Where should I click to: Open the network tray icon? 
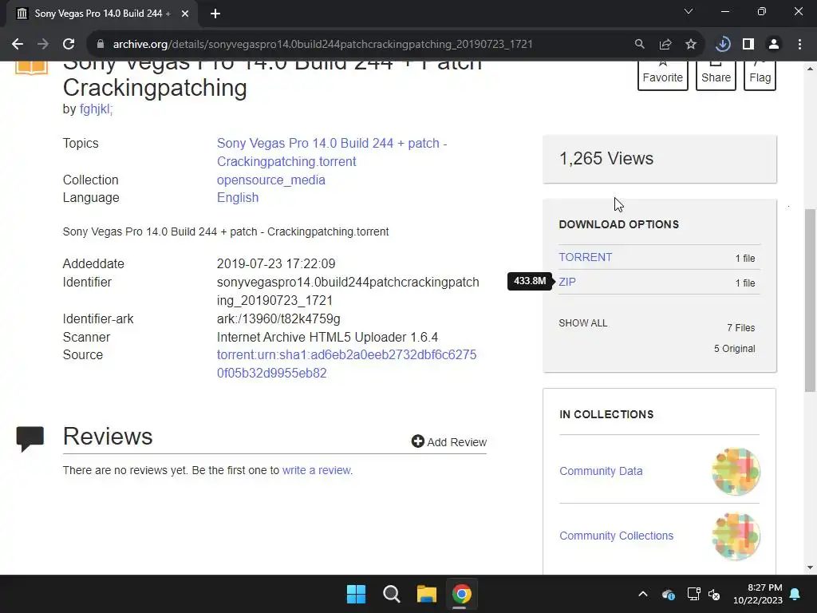(x=693, y=594)
